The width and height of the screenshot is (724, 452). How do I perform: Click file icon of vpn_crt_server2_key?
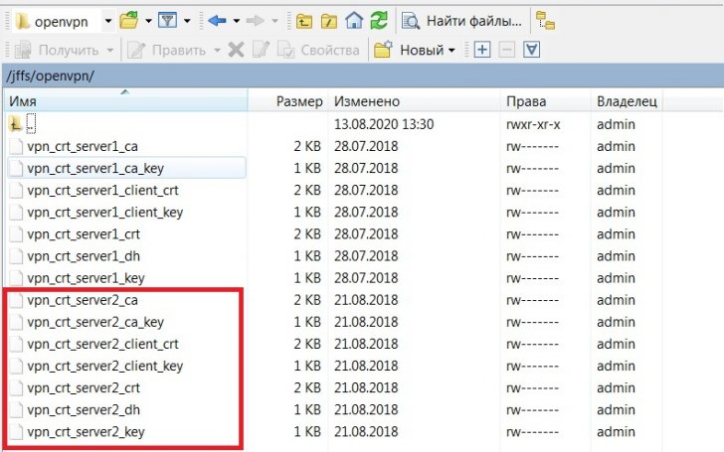16,432
